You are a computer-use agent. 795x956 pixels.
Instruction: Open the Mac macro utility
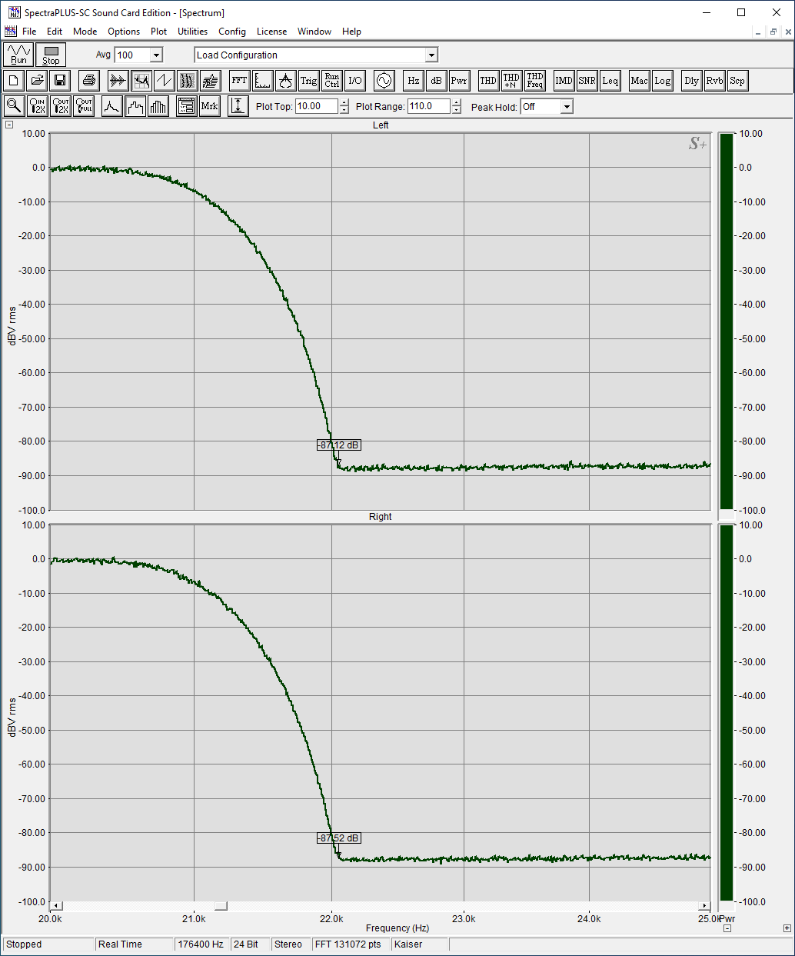point(639,81)
